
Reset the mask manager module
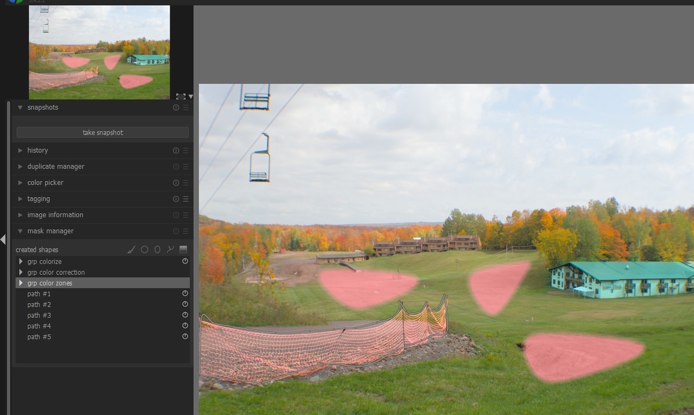[176, 231]
